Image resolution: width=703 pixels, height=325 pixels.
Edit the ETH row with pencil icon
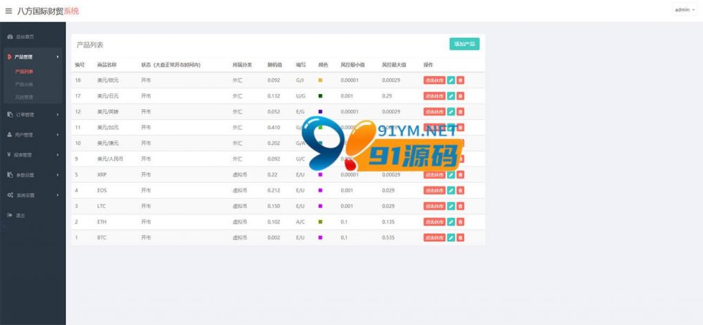(x=451, y=222)
